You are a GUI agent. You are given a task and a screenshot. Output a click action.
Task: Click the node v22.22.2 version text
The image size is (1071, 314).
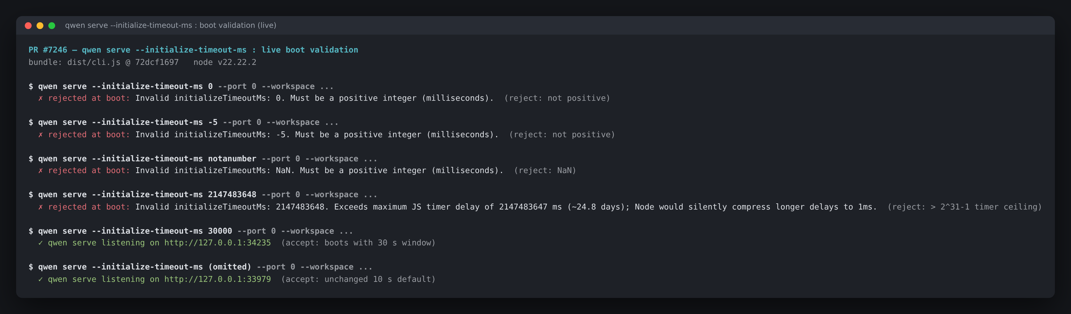coord(225,62)
